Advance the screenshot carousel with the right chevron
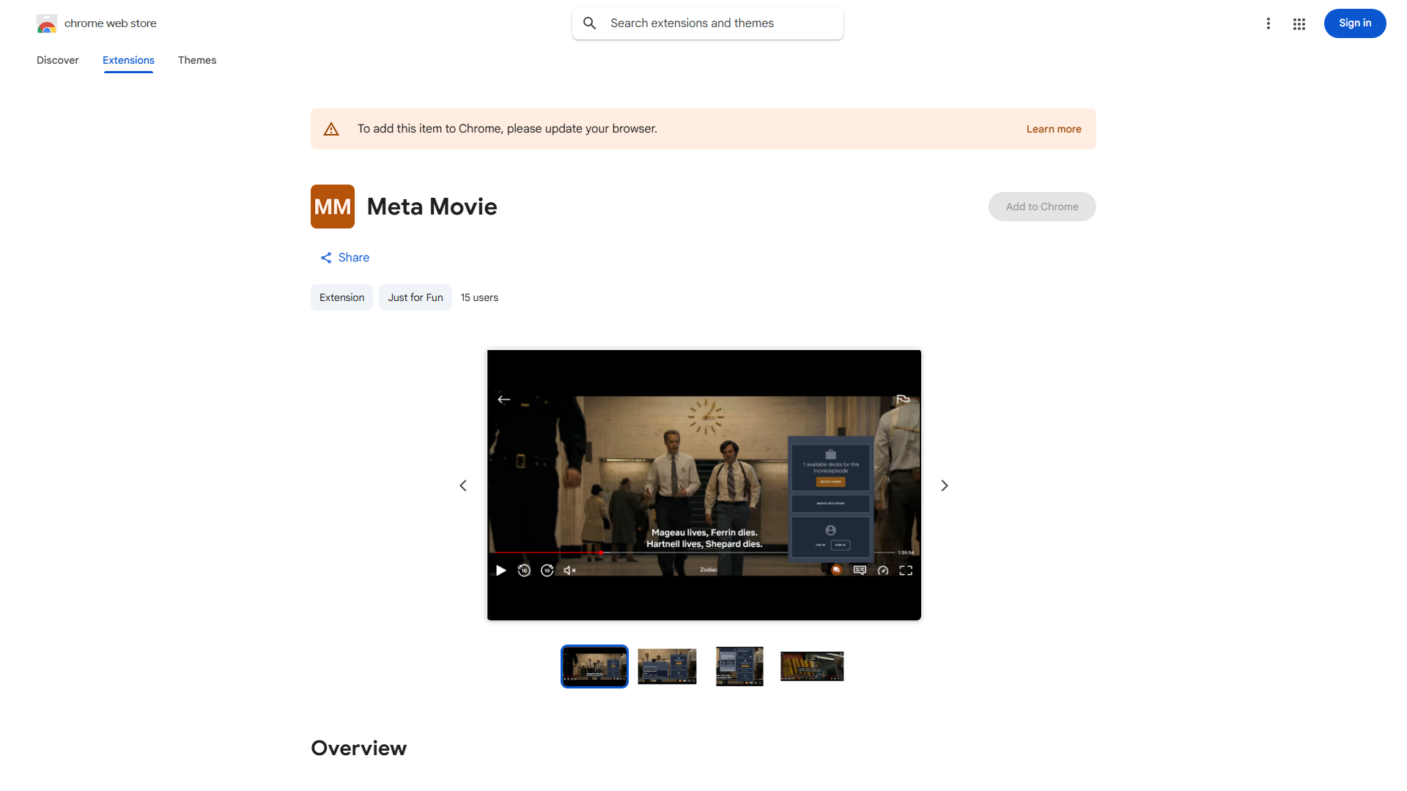 [x=944, y=485]
